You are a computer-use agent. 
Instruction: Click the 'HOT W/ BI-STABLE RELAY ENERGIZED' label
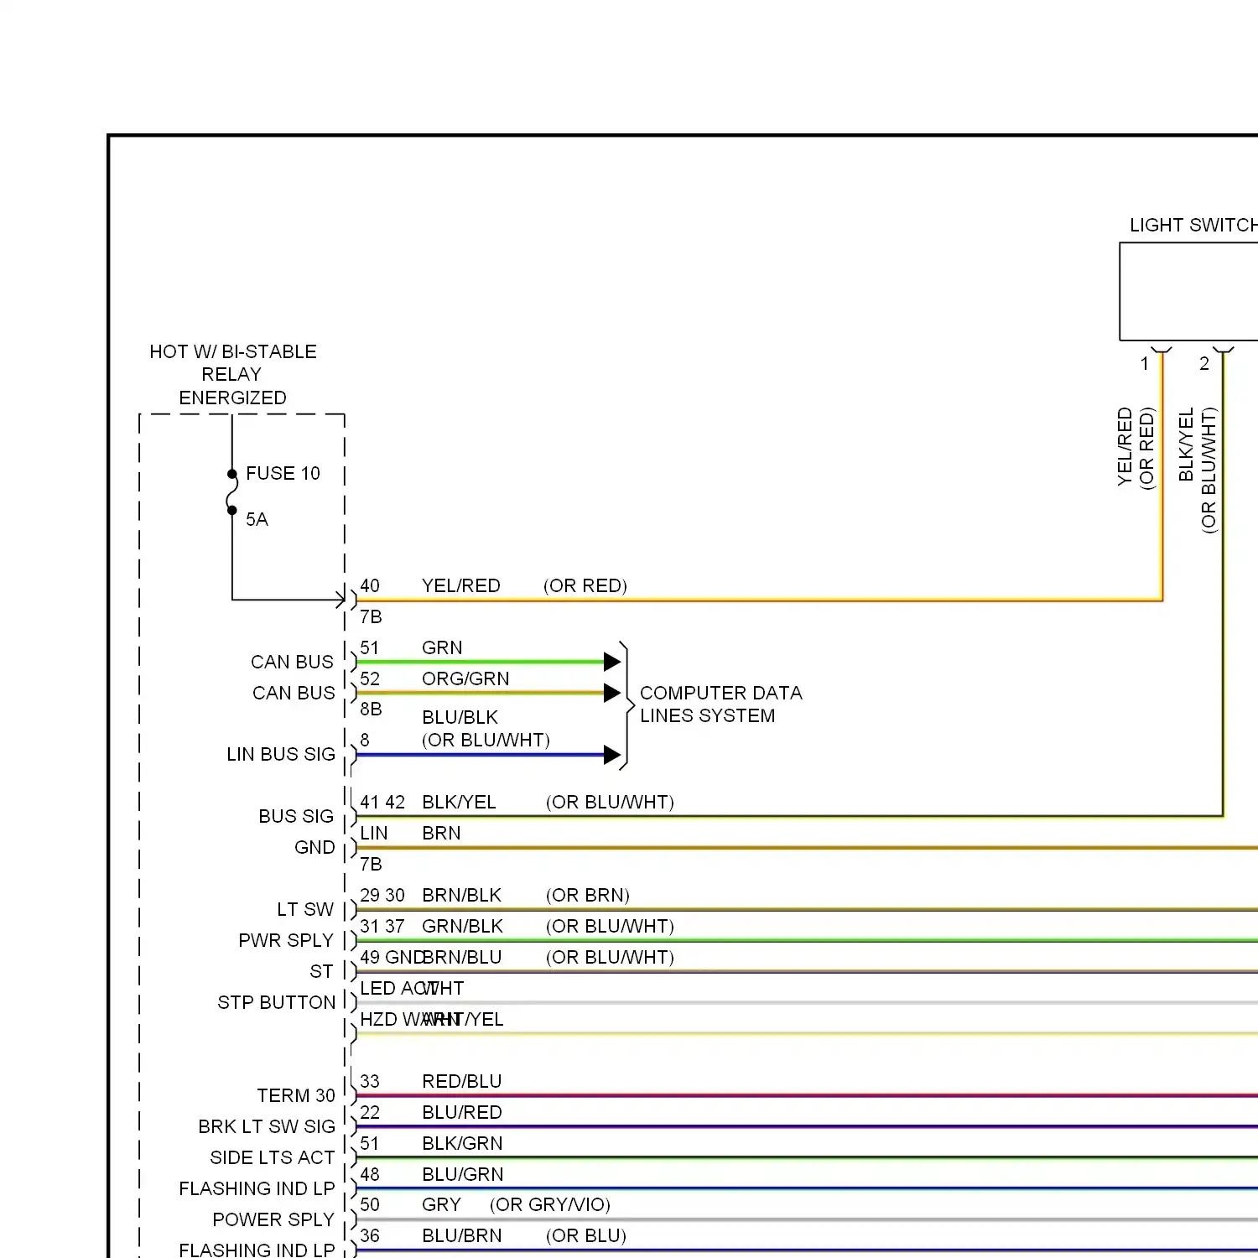click(x=232, y=374)
